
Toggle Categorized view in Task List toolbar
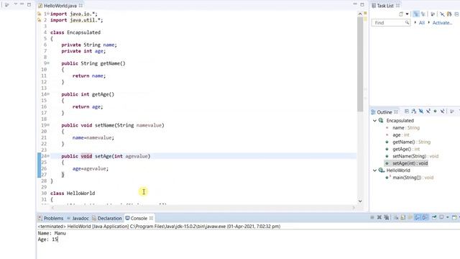[416, 14]
